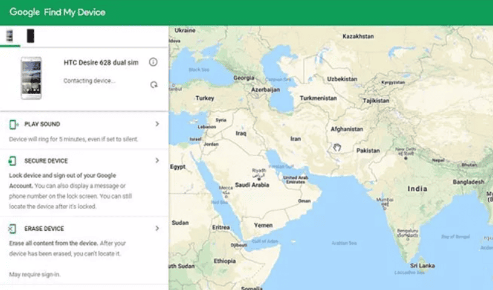The image size is (493, 290).
Task: Click Eritrea label on the map
Action: pyautogui.click(x=221, y=227)
